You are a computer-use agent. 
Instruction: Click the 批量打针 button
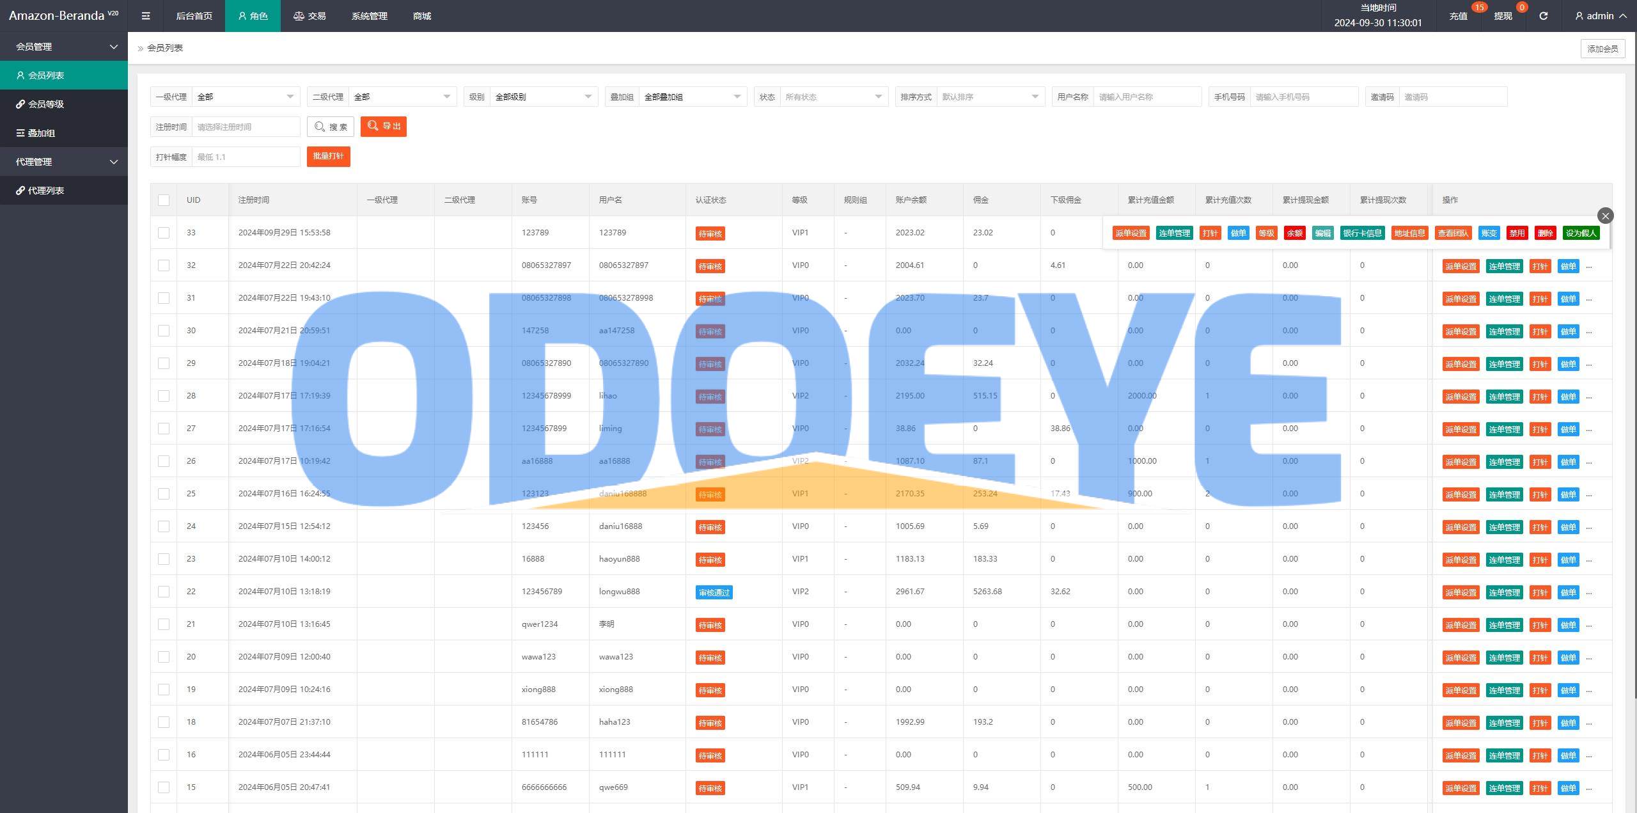[328, 157]
